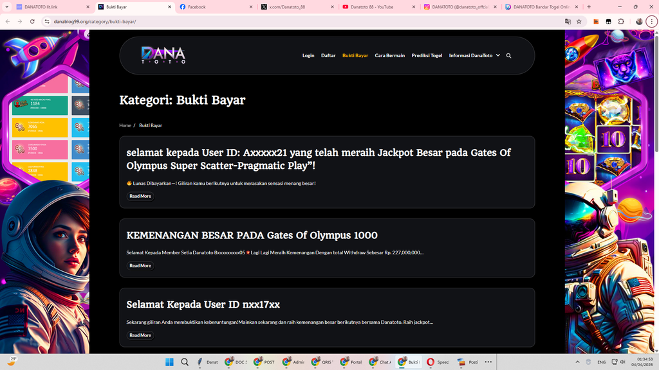
Task: Open the taskbar clock and date
Action: pyautogui.click(x=642, y=362)
